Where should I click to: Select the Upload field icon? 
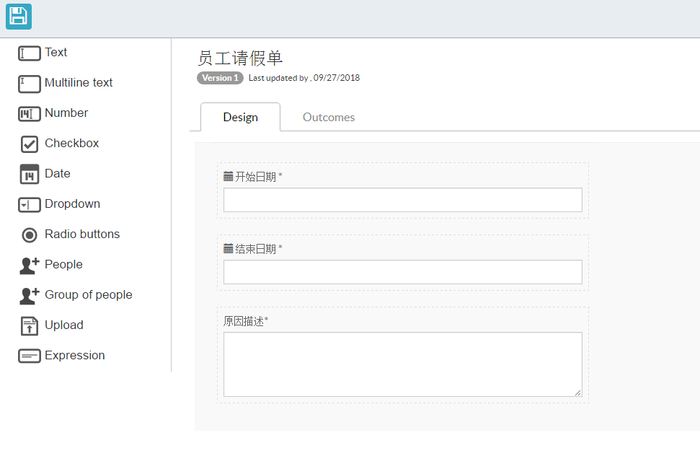pos(30,326)
